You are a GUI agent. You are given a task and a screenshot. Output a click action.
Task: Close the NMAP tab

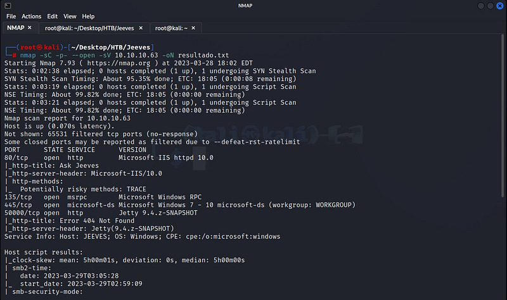click(x=29, y=28)
